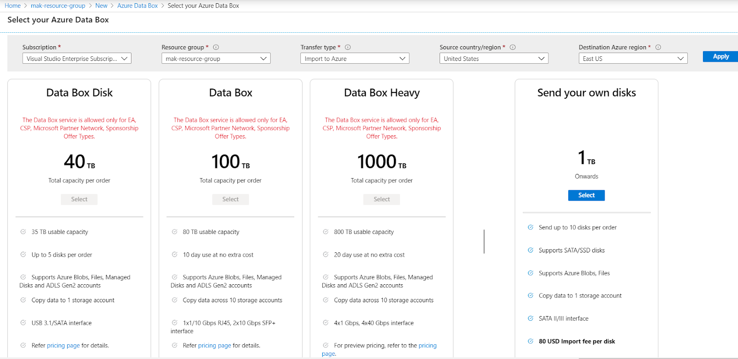The height and width of the screenshot is (359, 738).
Task: Click check icon beside 80 TB usable capacity
Action: click(174, 232)
